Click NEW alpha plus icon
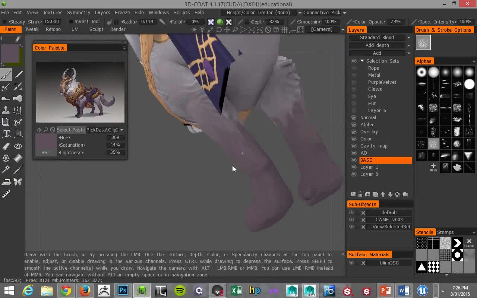 point(433,167)
